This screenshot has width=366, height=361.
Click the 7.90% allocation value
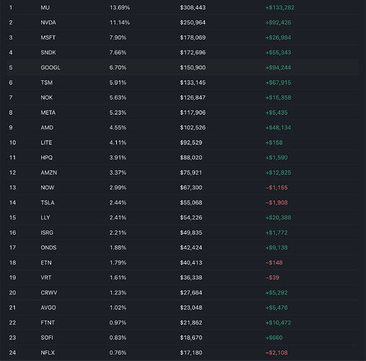point(118,38)
